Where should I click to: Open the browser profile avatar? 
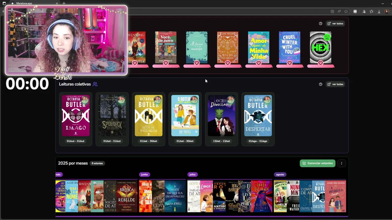click(387, 12)
